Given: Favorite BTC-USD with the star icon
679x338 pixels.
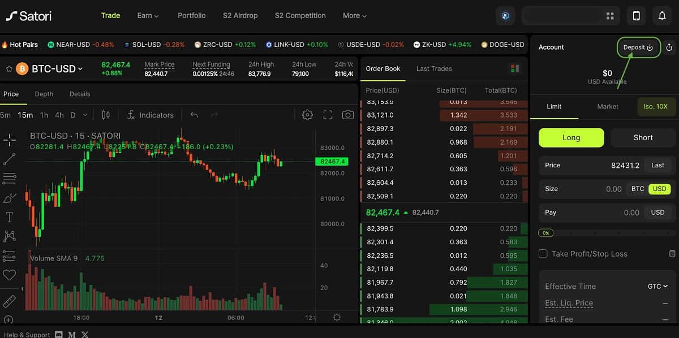Looking at the screenshot, I should click(9, 69).
